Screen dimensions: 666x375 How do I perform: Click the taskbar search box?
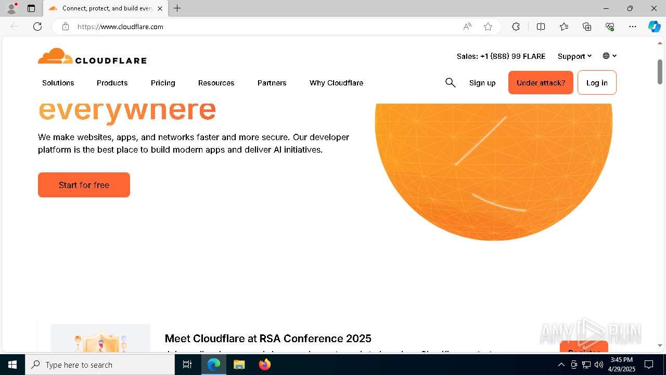[100, 365]
